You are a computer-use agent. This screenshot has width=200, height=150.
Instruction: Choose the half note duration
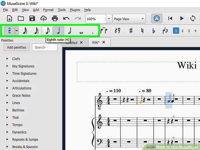point(70,31)
